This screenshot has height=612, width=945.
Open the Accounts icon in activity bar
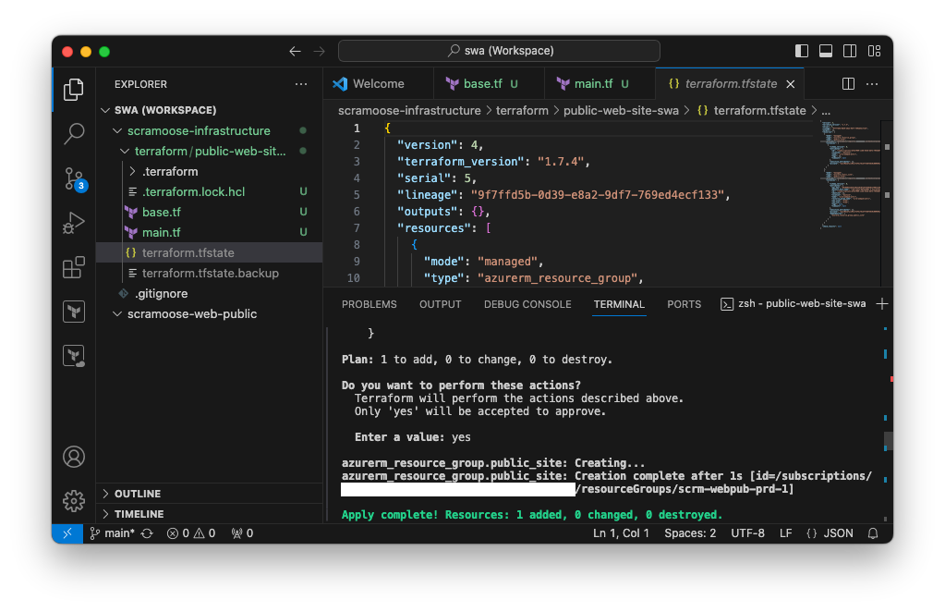[74, 457]
